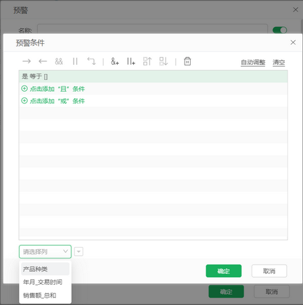
Task: Click the left arrow outdent icon
Action: [x=43, y=61]
